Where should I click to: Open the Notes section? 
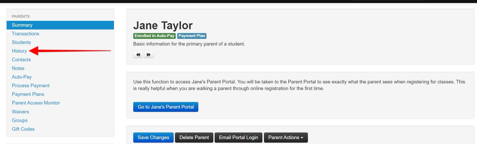coord(18,68)
